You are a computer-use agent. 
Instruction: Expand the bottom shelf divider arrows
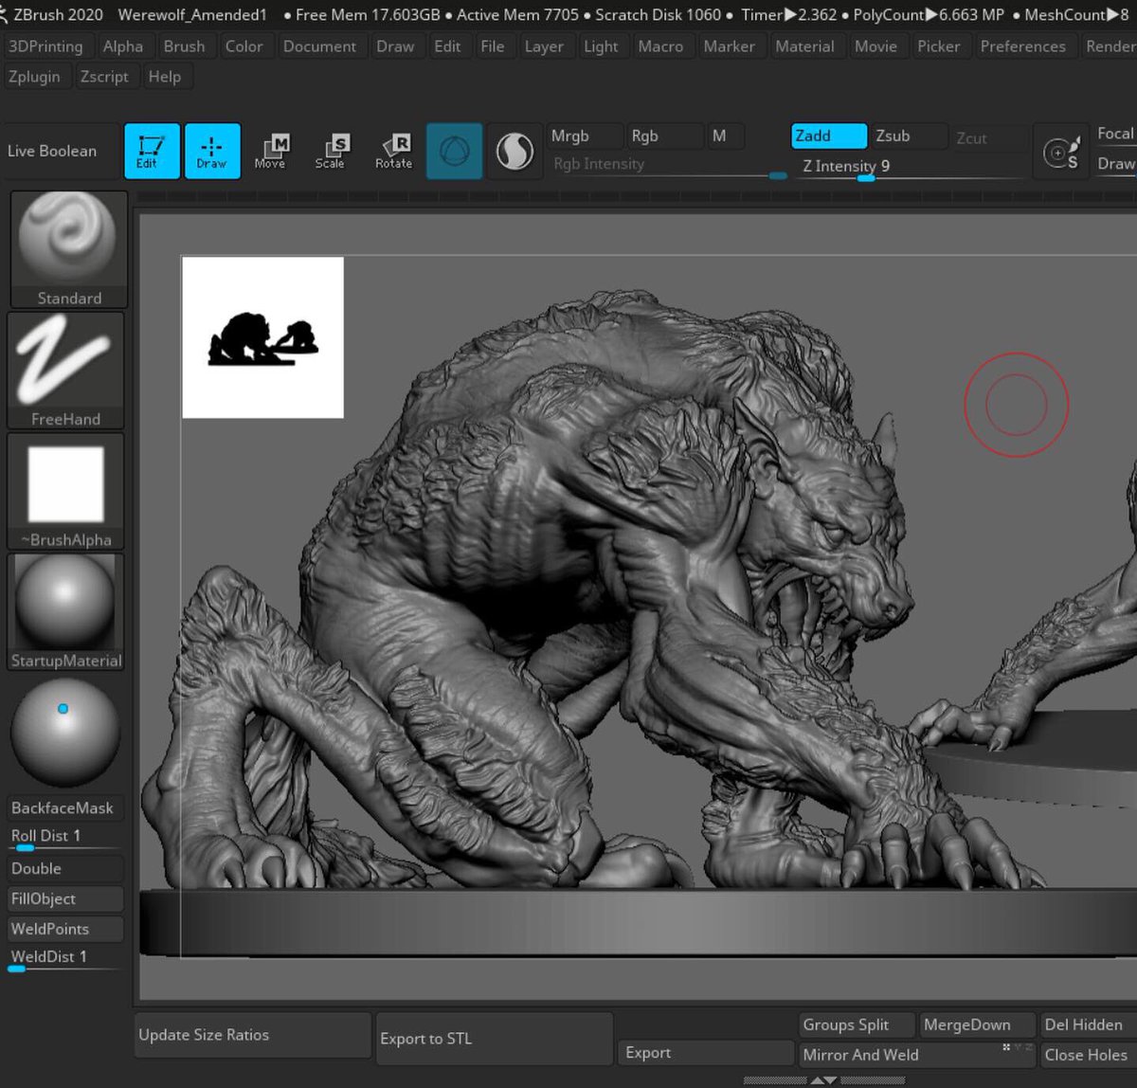pos(823,1080)
